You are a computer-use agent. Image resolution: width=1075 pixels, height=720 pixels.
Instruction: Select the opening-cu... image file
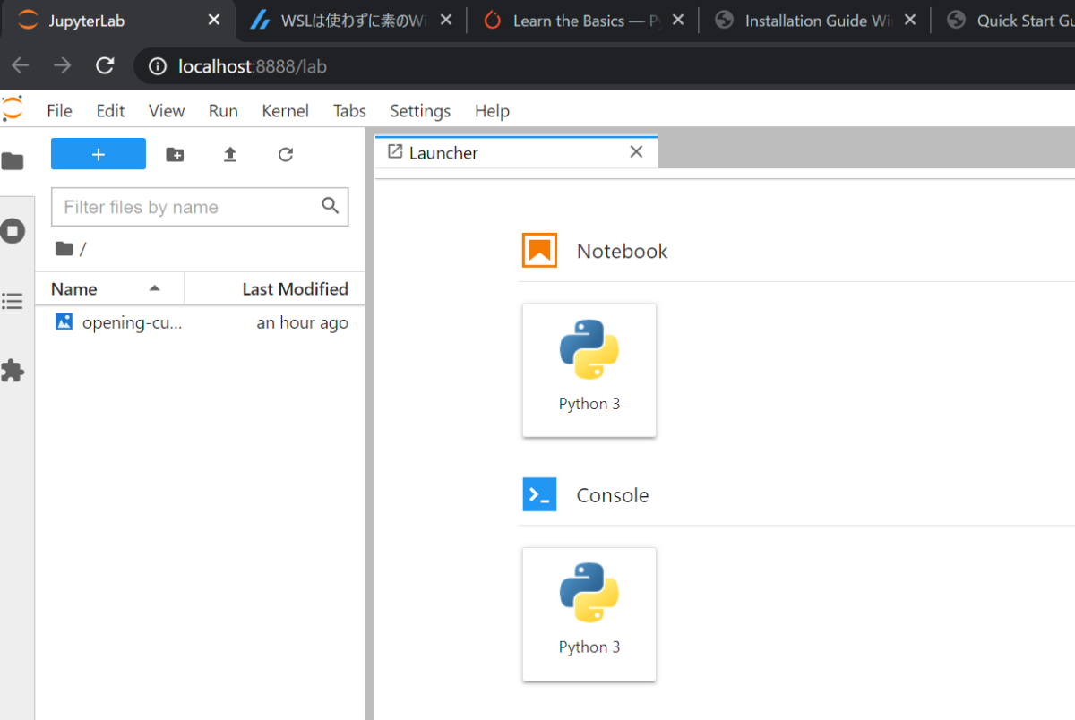pos(200,322)
